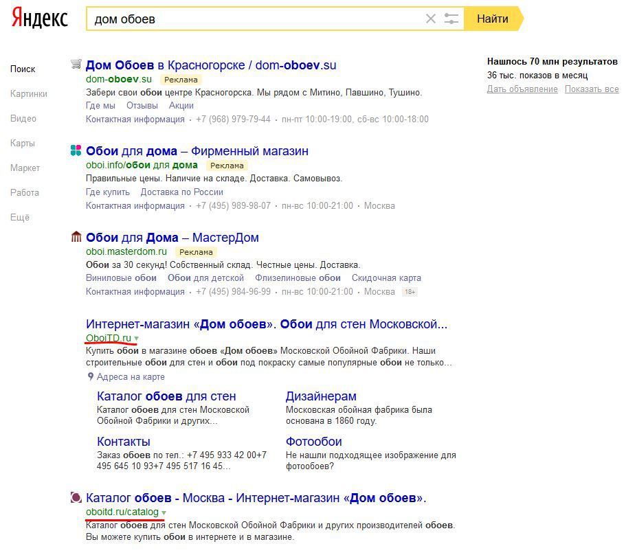The height and width of the screenshot is (555, 637).
Task: Click phone number +7 (495) 984-96-99
Action: tap(233, 292)
